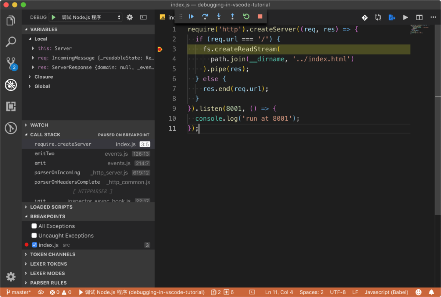Screen dimensions: 441x297
Task: Click the breakpoint marker on line 3
Action: pyautogui.click(x=160, y=49)
